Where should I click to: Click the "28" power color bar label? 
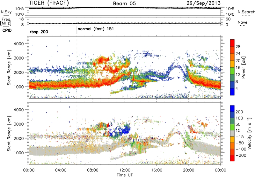[x=238, y=47]
